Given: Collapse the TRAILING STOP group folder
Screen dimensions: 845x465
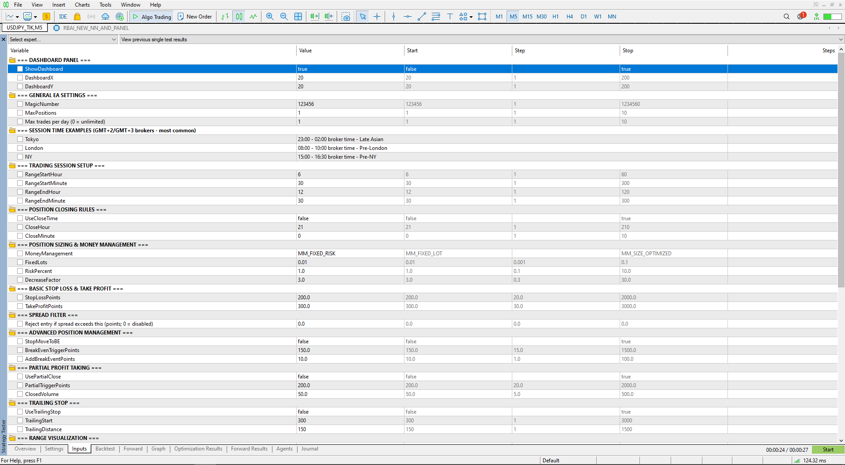Looking at the screenshot, I should [12, 403].
